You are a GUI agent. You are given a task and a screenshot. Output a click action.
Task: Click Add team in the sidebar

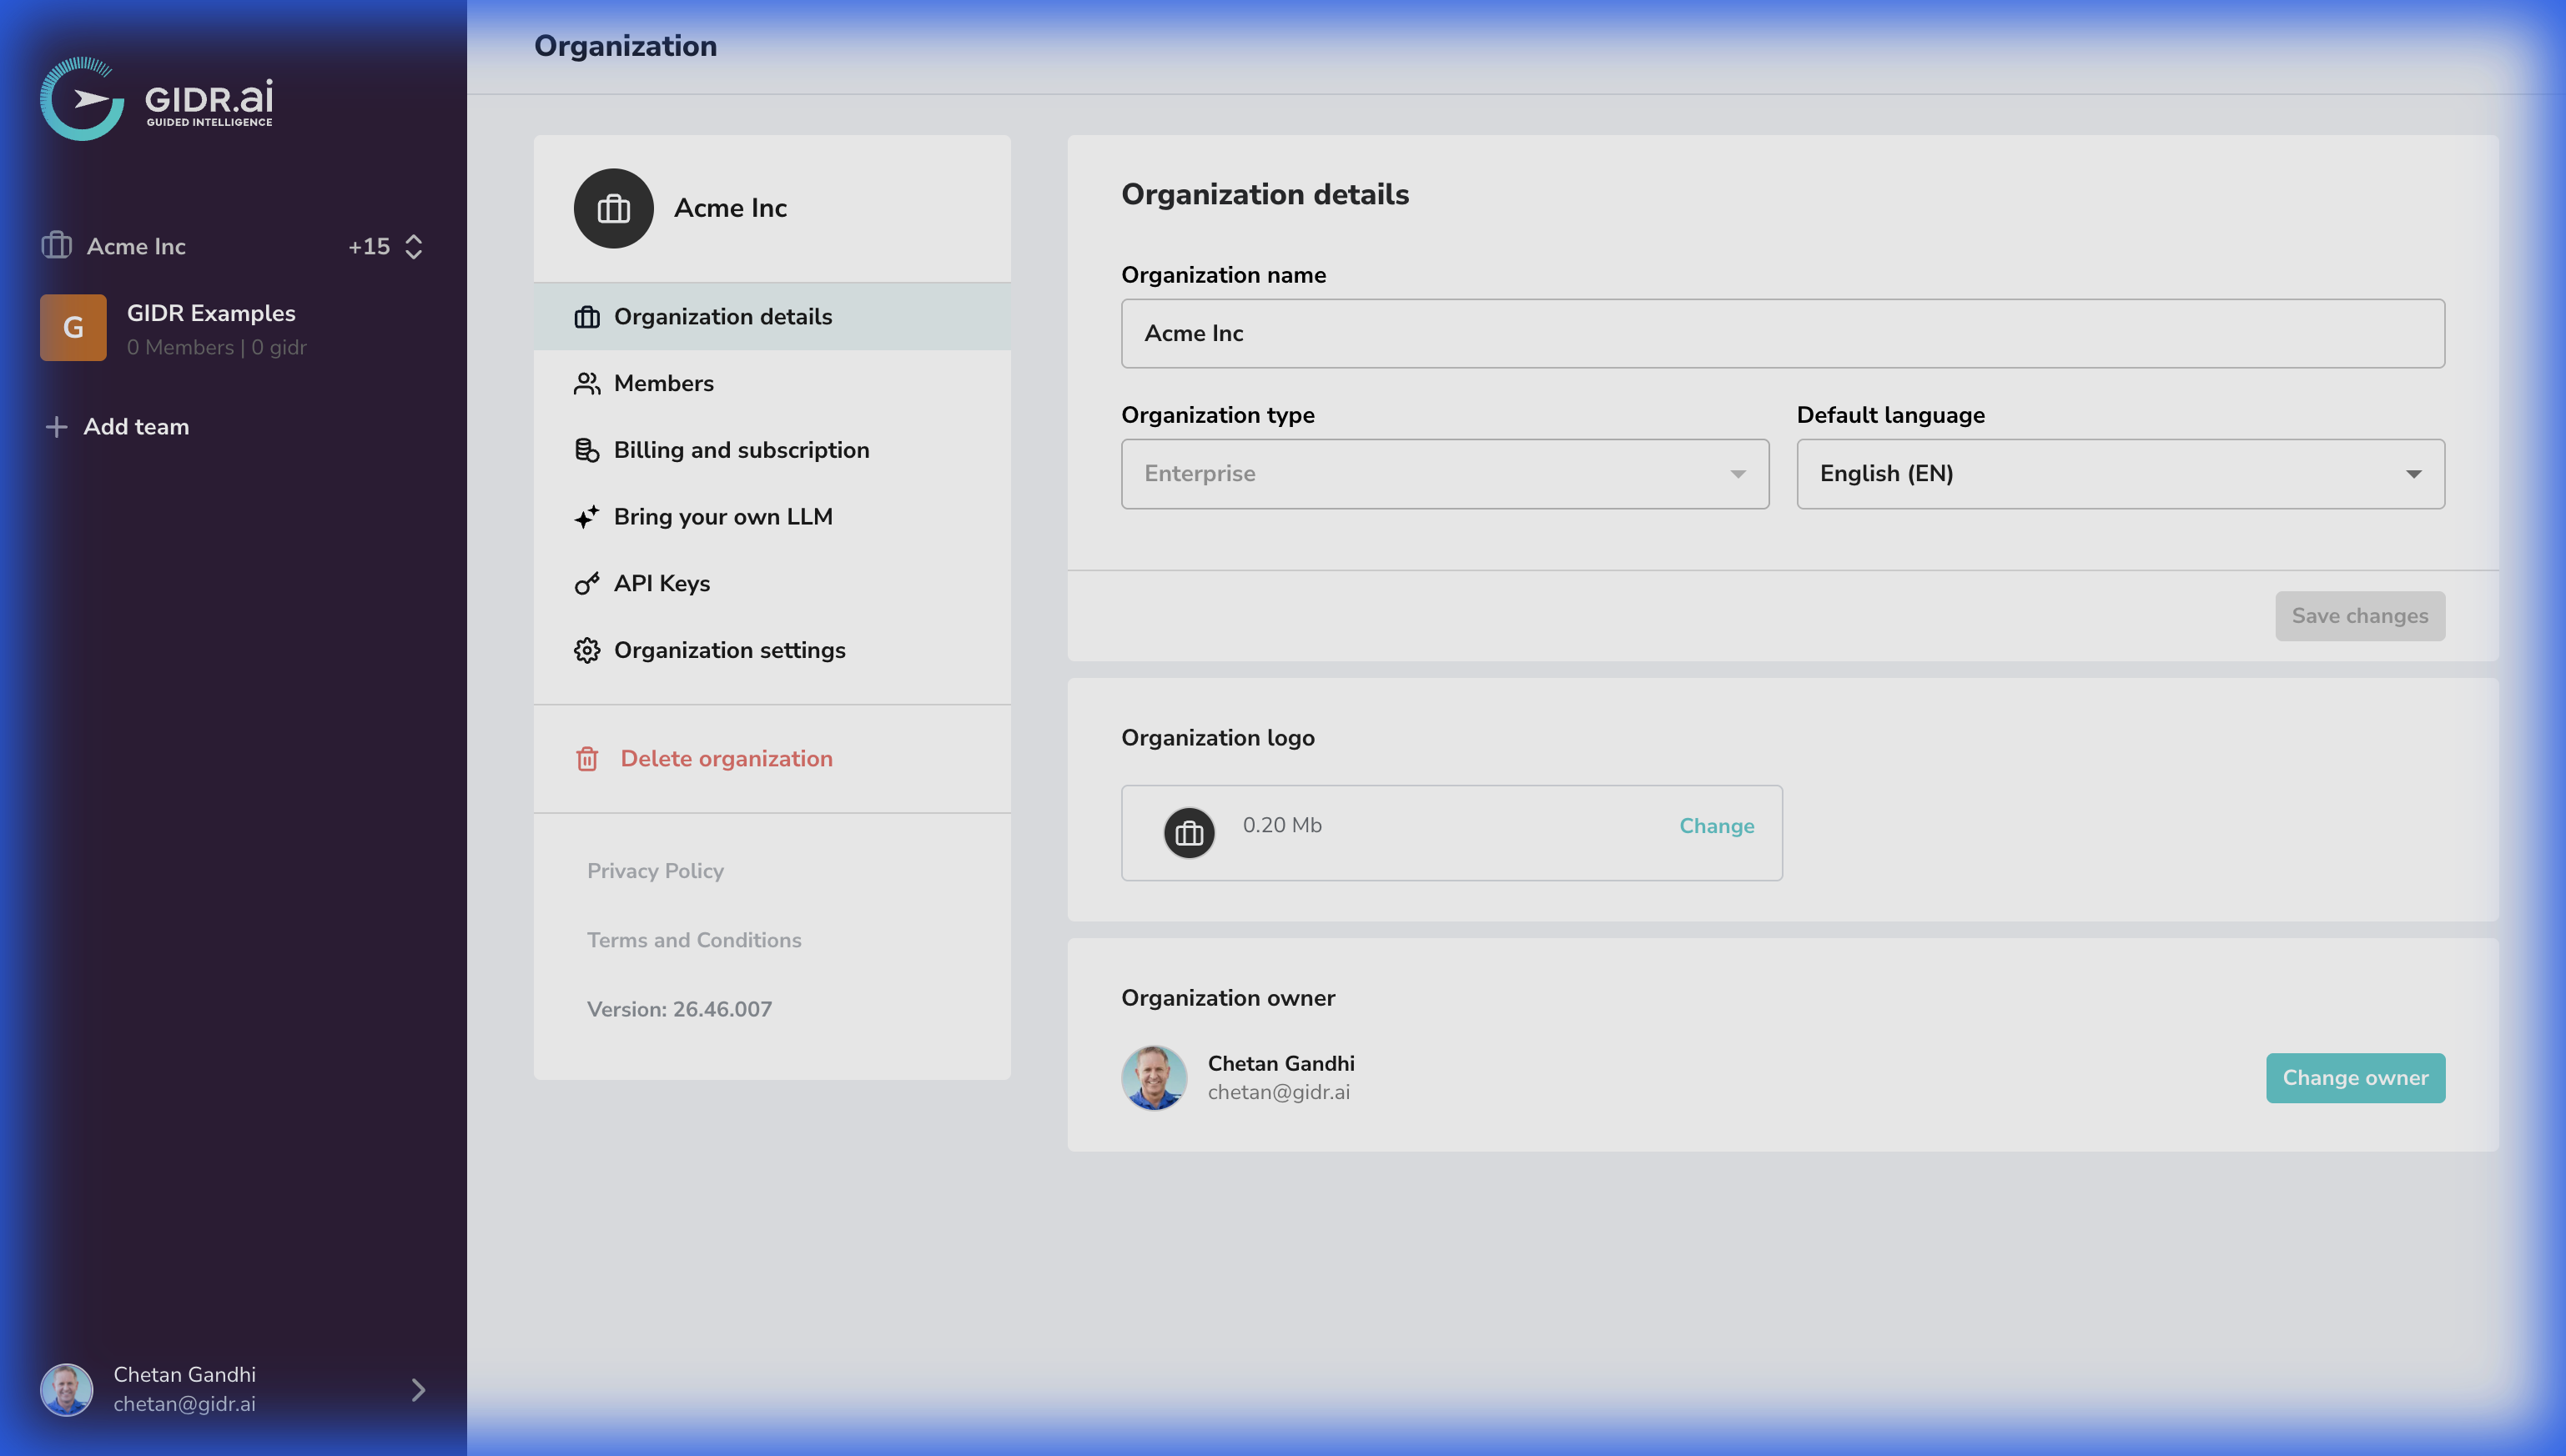[x=135, y=426]
